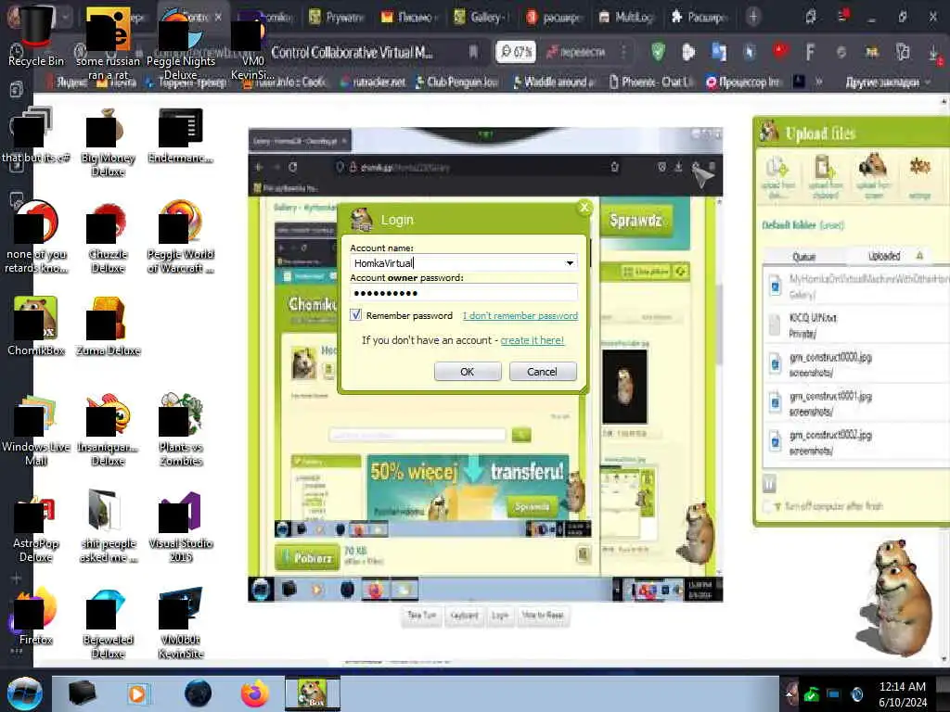Click upload from screen hamster icon

(x=873, y=177)
